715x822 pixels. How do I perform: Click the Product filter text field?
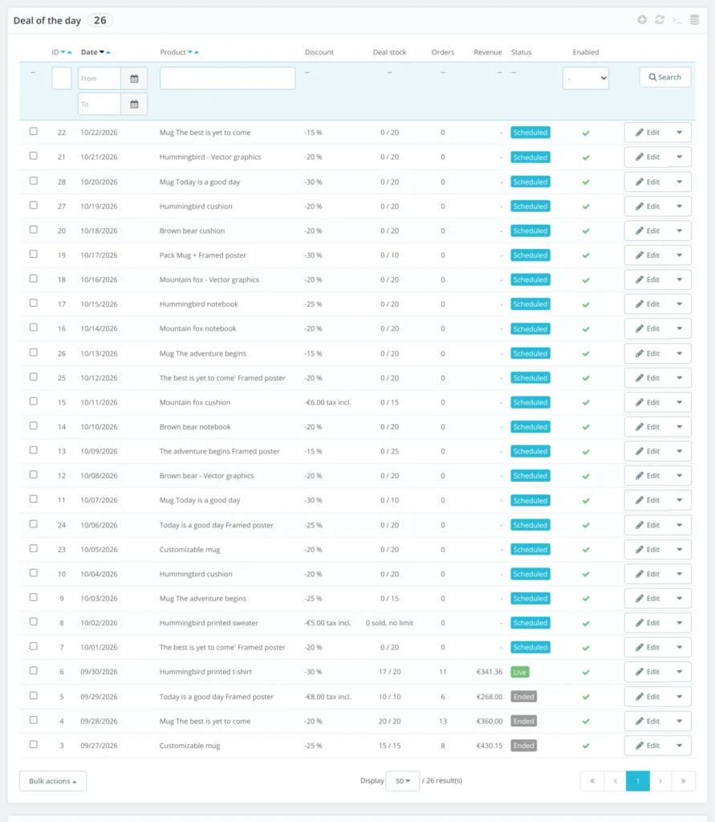(228, 79)
